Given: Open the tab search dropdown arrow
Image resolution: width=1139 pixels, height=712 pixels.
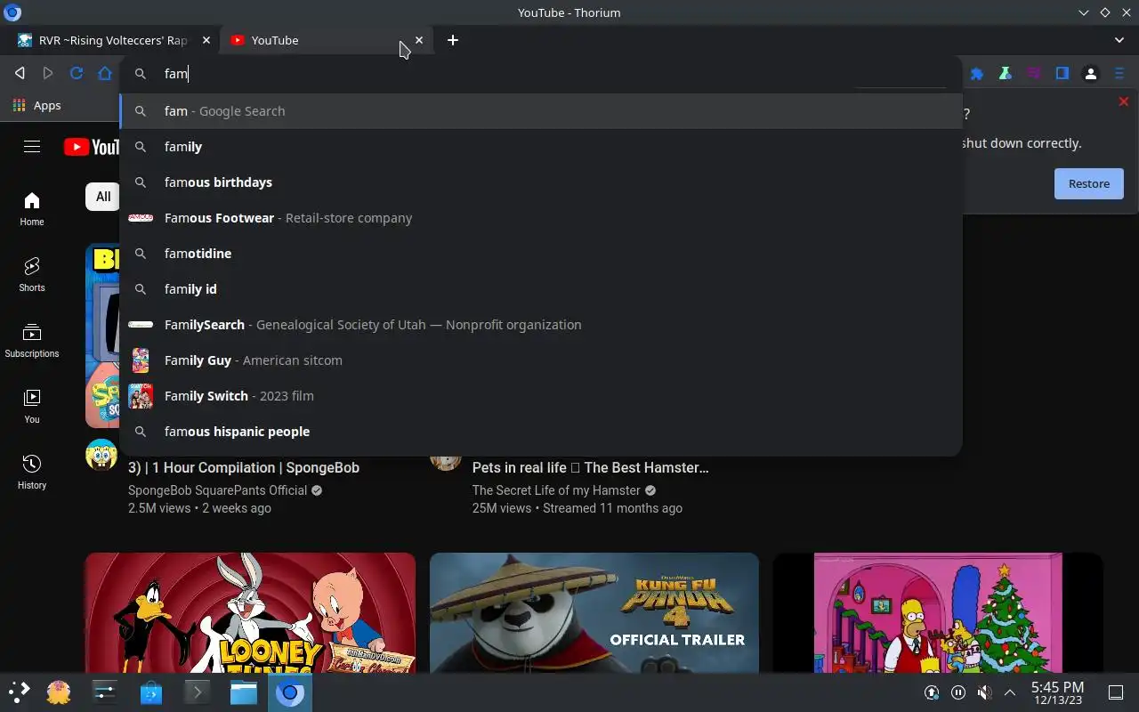Looking at the screenshot, I should (x=1119, y=40).
